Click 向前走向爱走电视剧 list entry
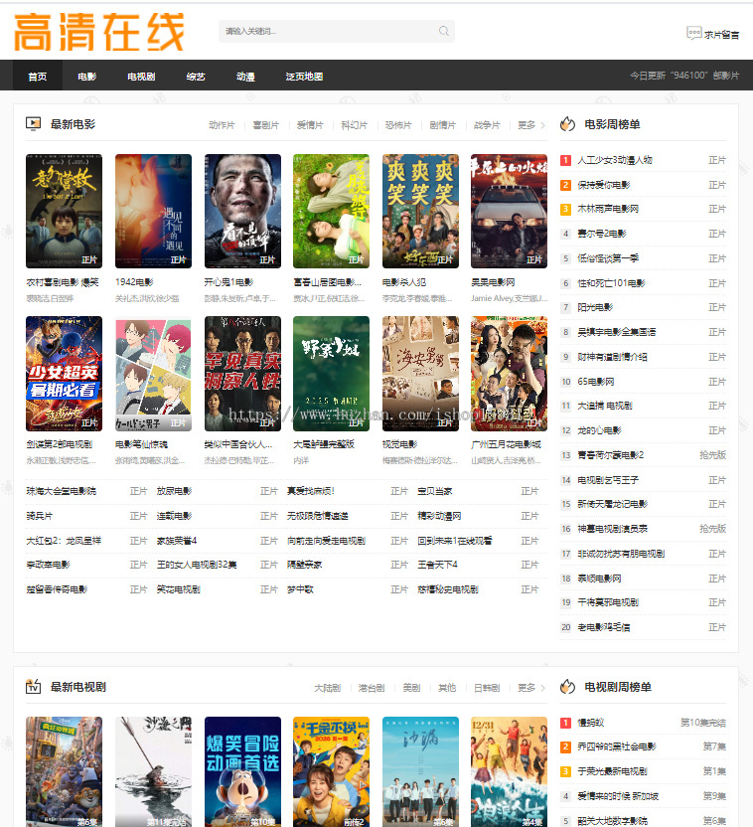This screenshot has height=827, width=753. point(326,541)
